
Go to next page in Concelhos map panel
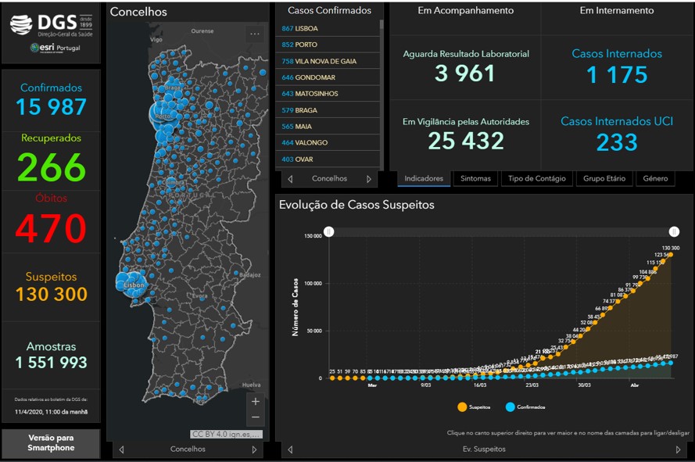click(254, 449)
